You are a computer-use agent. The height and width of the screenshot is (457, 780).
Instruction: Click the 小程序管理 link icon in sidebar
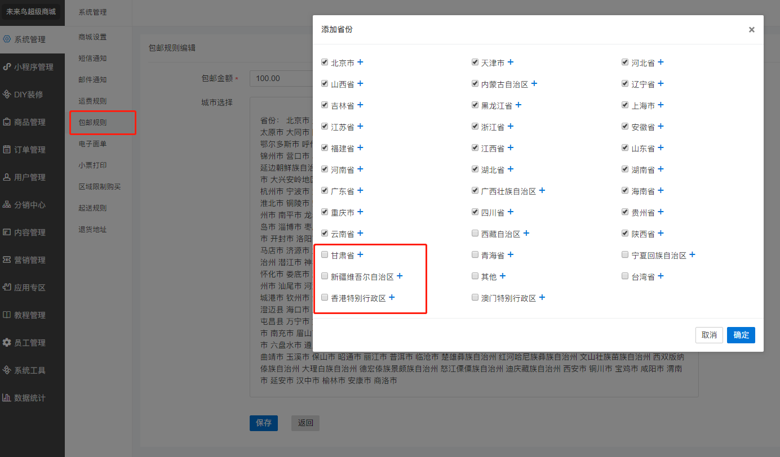(x=7, y=67)
